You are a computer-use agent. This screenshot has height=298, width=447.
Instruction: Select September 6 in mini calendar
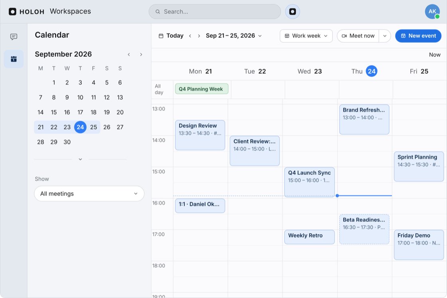click(120, 82)
